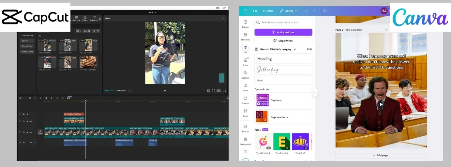Open the Filters tab in CapCut
Viewport: 451px width, 167px height.
[x=85, y=19]
